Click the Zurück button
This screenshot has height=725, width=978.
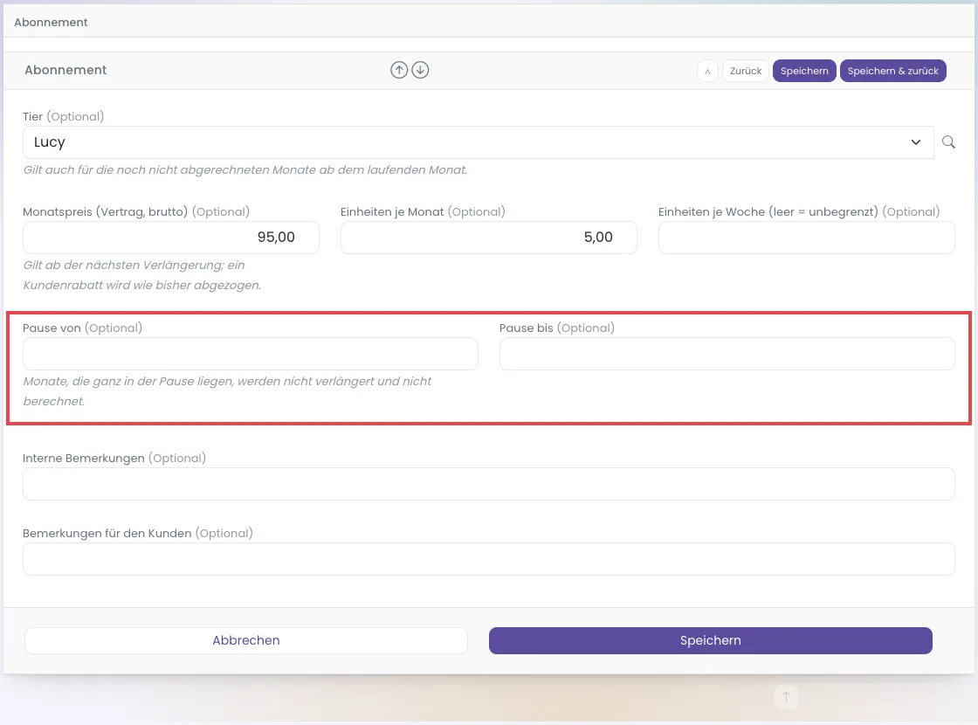746,71
